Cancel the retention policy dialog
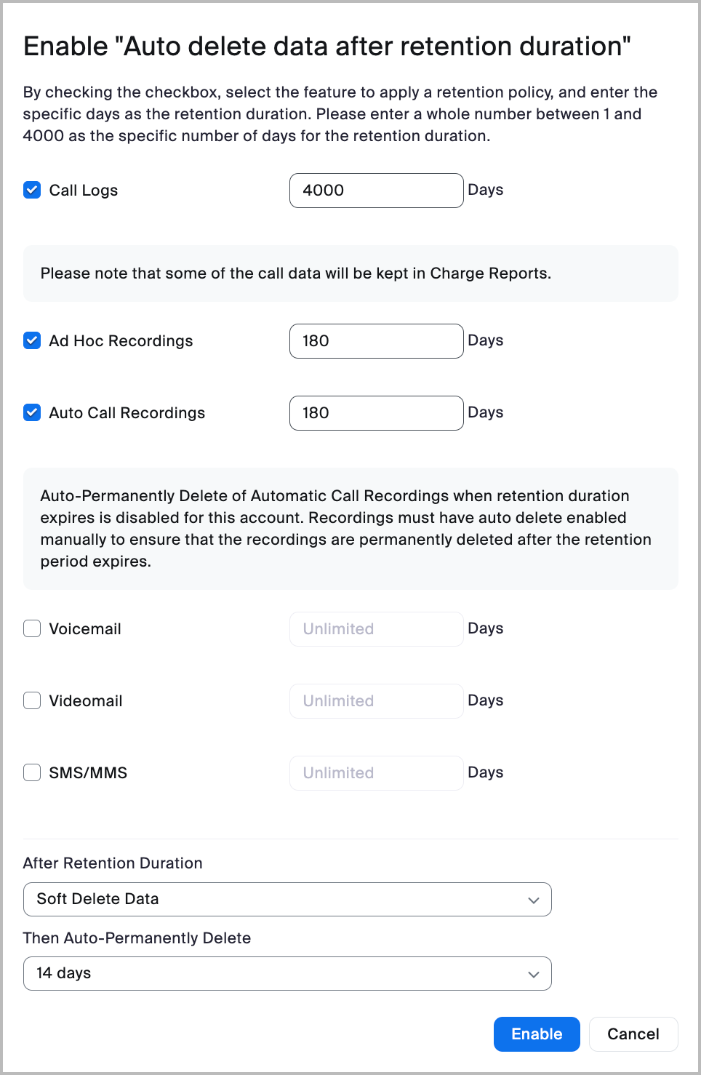The image size is (701, 1075). (633, 1034)
